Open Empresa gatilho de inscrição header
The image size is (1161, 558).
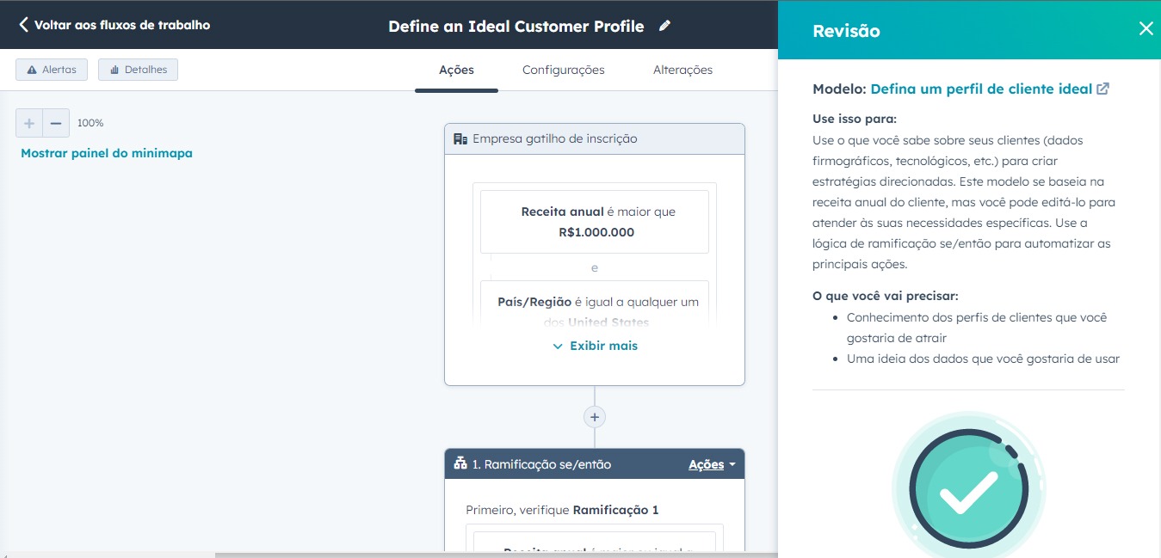(x=595, y=138)
